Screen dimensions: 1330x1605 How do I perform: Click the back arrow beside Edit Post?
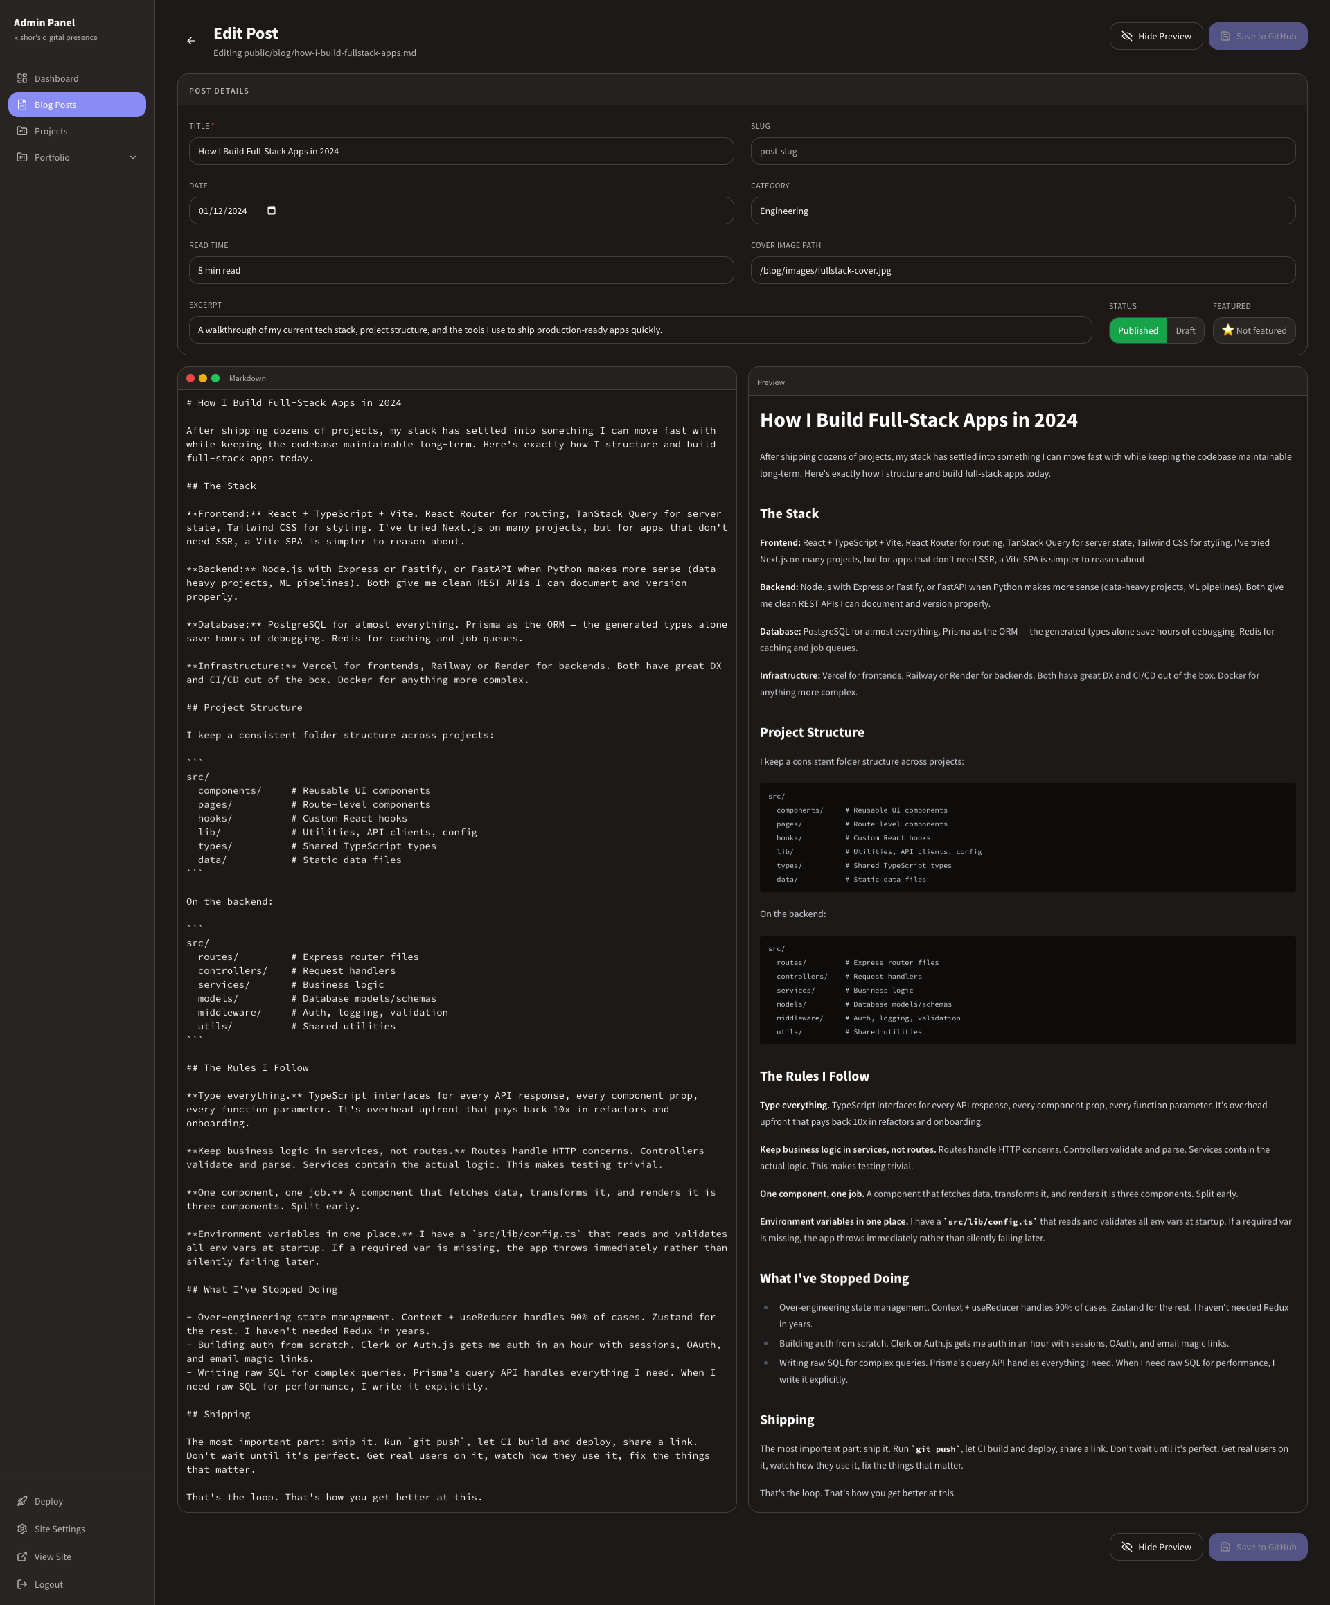[191, 42]
